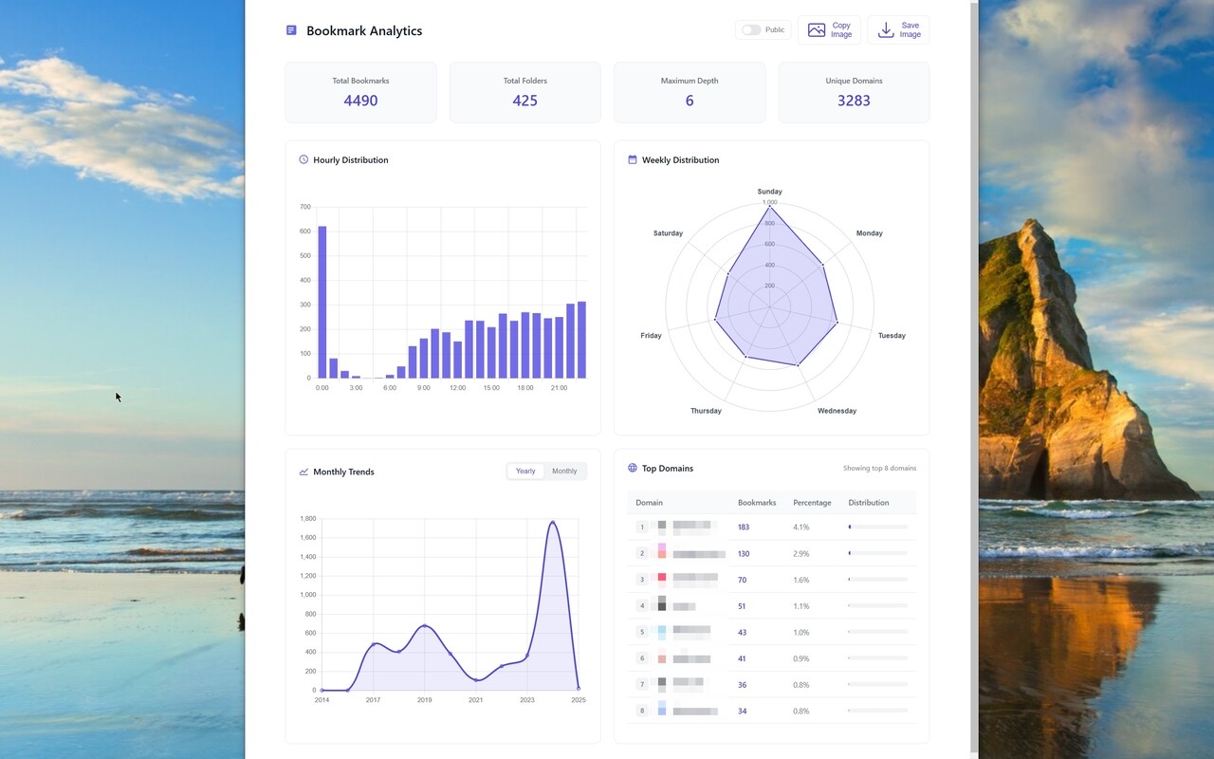The height and width of the screenshot is (759, 1214).
Task: Click the Unique Domains value 3283
Action: tap(854, 101)
